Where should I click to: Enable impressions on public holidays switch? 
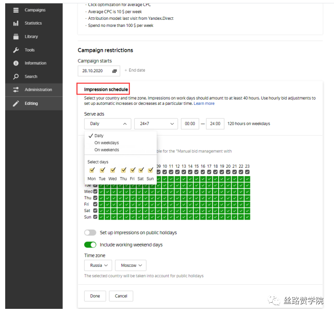click(x=90, y=232)
